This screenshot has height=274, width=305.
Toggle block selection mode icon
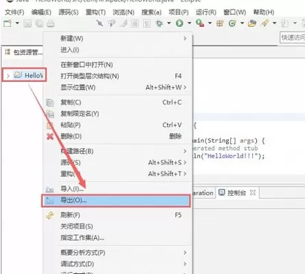click(x=135, y=23)
